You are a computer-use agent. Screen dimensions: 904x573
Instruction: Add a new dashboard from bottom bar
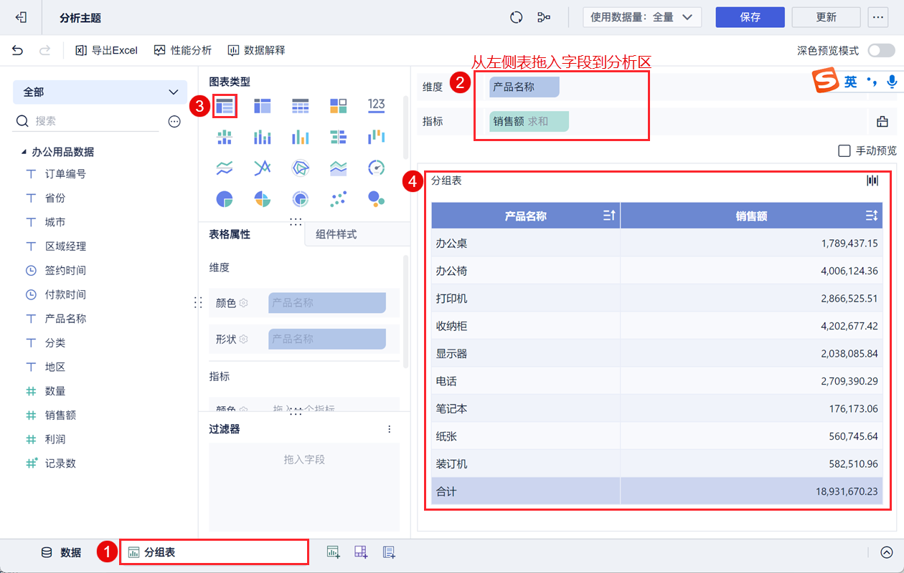click(x=361, y=552)
